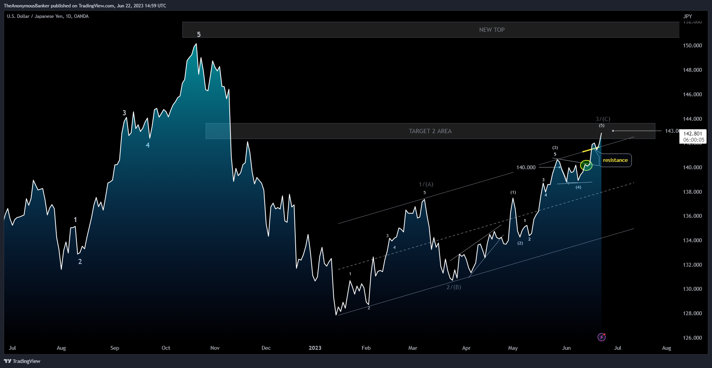Screen dimensions: 712x368
Task: Select the '(1)' sub-wave label
Action: tap(513, 193)
